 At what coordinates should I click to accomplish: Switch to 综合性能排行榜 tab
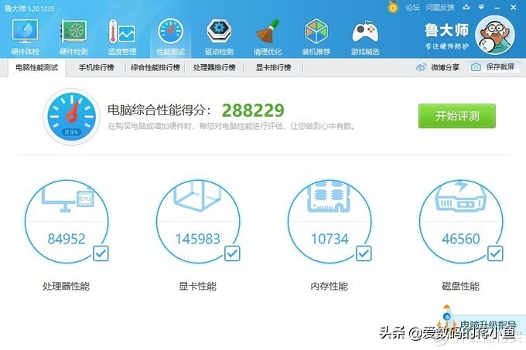coord(155,68)
